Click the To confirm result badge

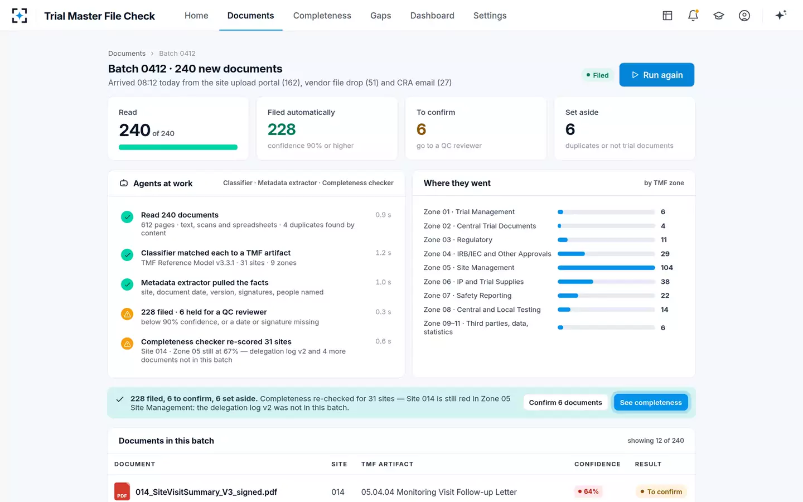point(661,491)
